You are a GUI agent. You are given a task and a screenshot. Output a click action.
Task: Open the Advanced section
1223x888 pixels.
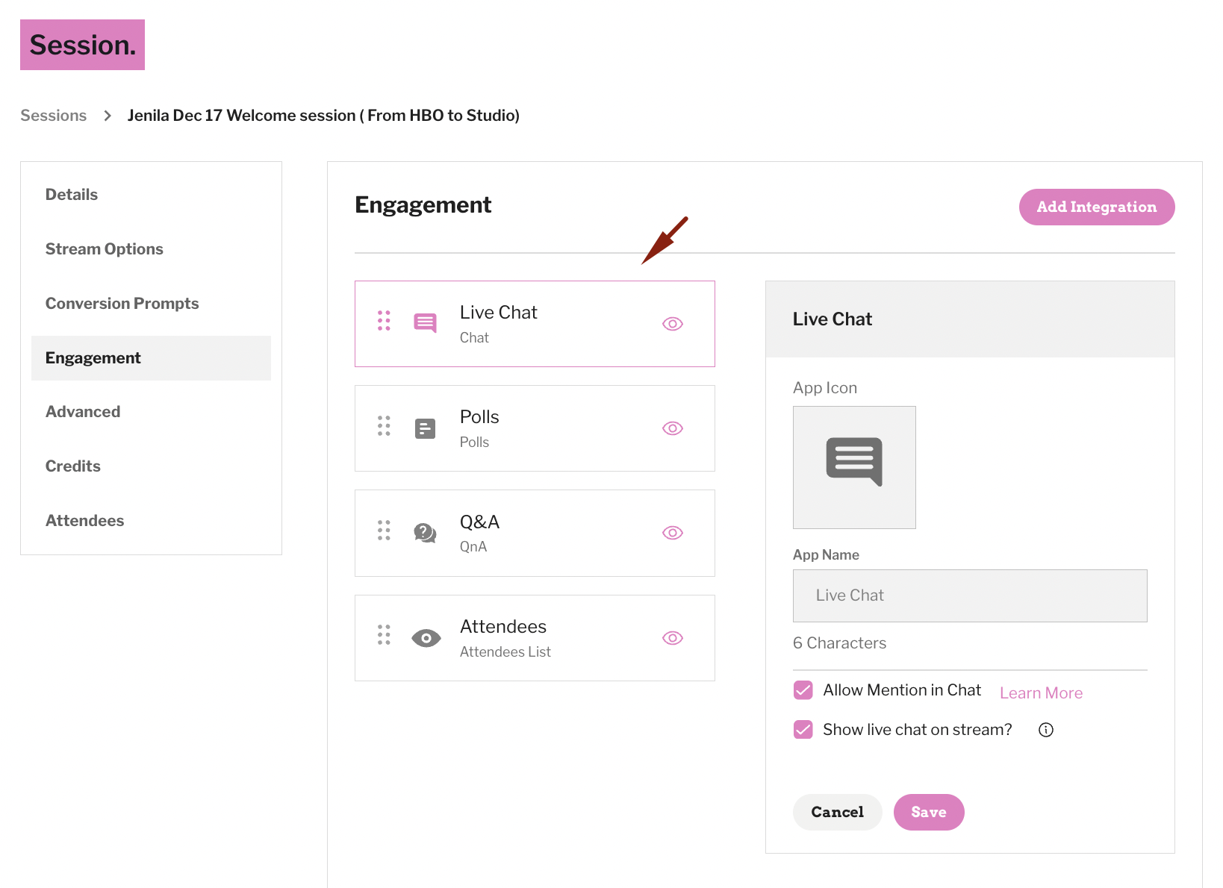83,412
